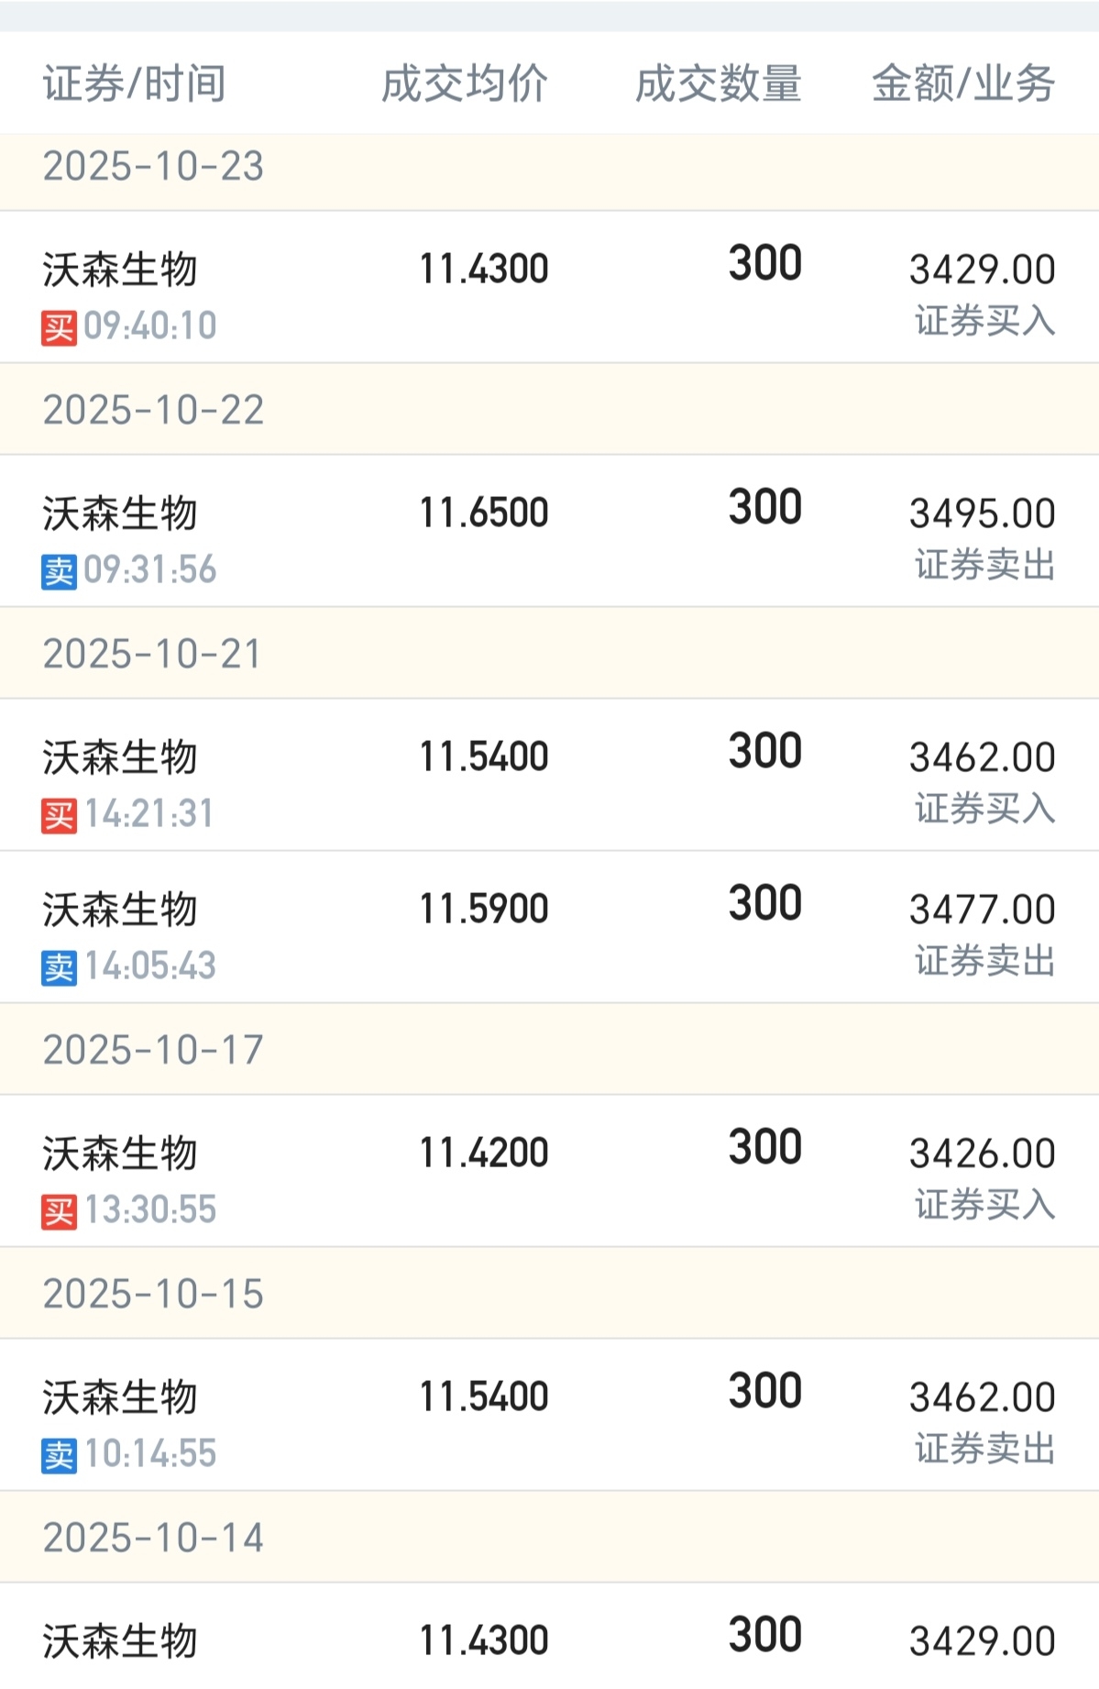This screenshot has width=1099, height=1689.
Task: Select the 证券/时间 column header
Action: pos(135,83)
